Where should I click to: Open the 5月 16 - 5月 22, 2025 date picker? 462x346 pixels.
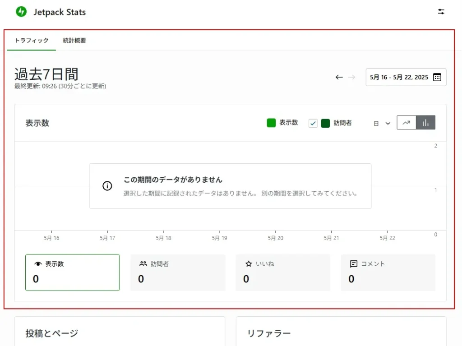406,77
